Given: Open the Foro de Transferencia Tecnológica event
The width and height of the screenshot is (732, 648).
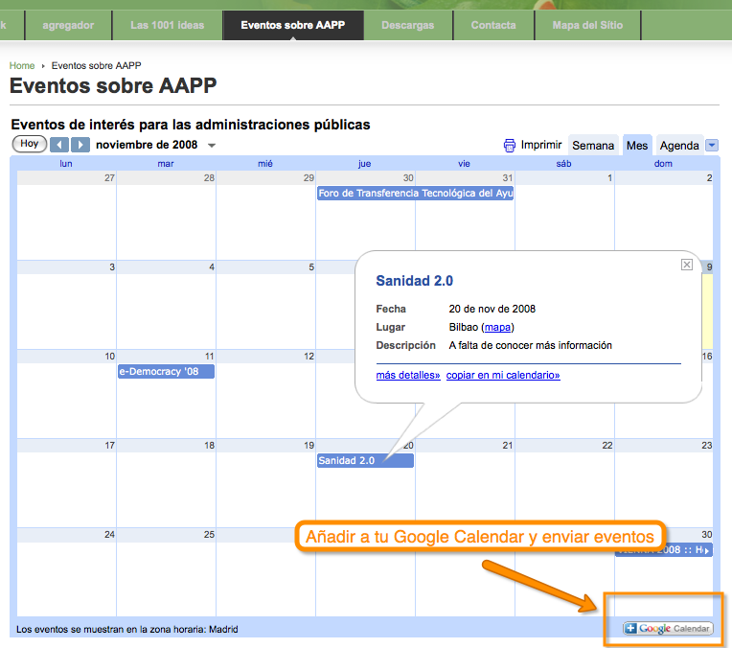Looking at the screenshot, I should tap(415, 193).
